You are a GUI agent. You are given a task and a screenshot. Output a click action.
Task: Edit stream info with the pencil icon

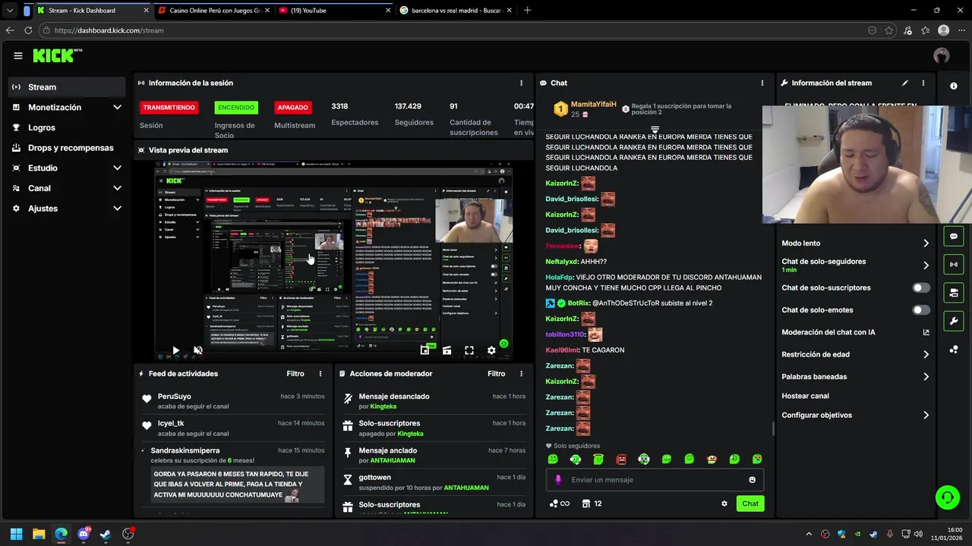(x=905, y=83)
